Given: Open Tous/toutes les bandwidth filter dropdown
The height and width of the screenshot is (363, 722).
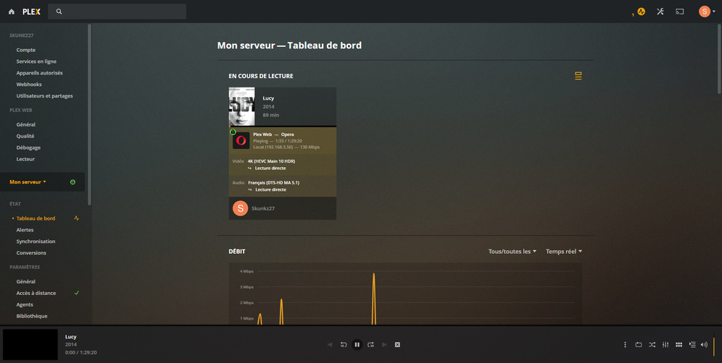Looking at the screenshot, I should coord(512,252).
